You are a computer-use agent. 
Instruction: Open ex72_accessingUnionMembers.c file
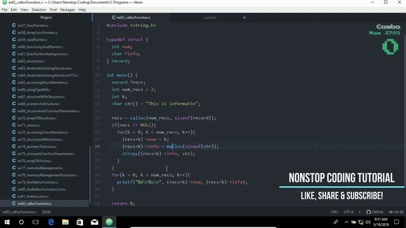click(x=43, y=132)
